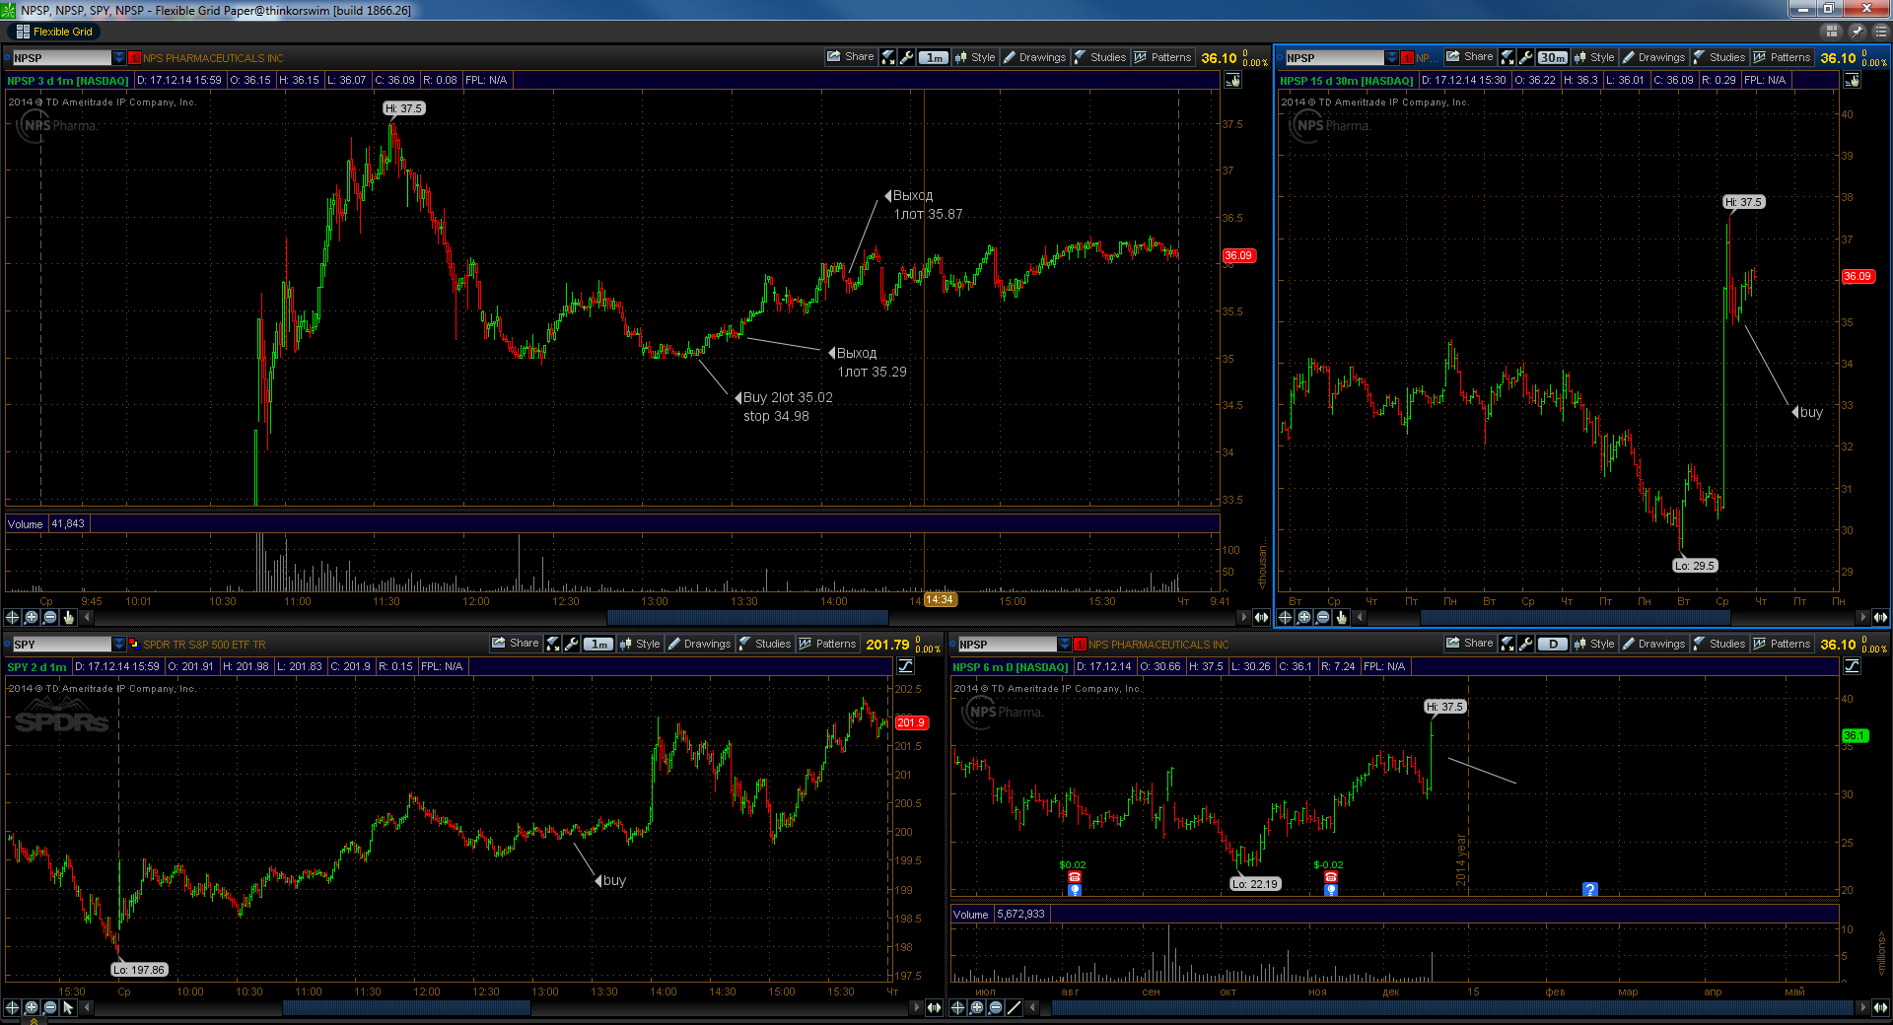Viewport: 1893px width, 1025px height.
Task: Toggle the 1m timeframe button in SPY chart
Action: click(598, 644)
